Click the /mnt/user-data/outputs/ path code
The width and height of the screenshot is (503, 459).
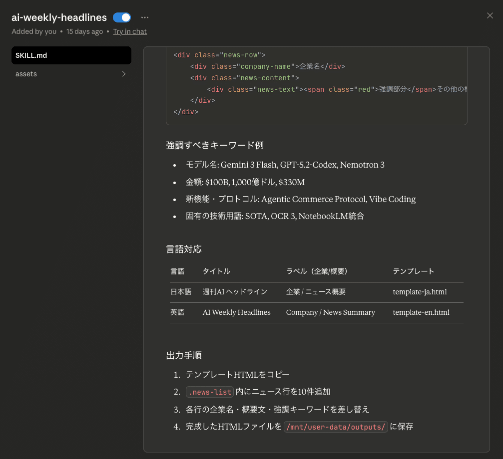tap(336, 427)
